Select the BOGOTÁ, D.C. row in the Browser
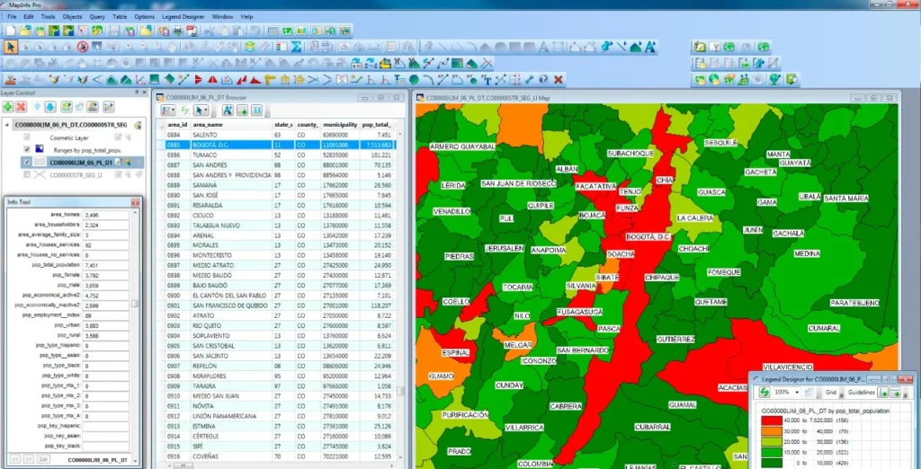The width and height of the screenshot is (921, 469). point(276,145)
